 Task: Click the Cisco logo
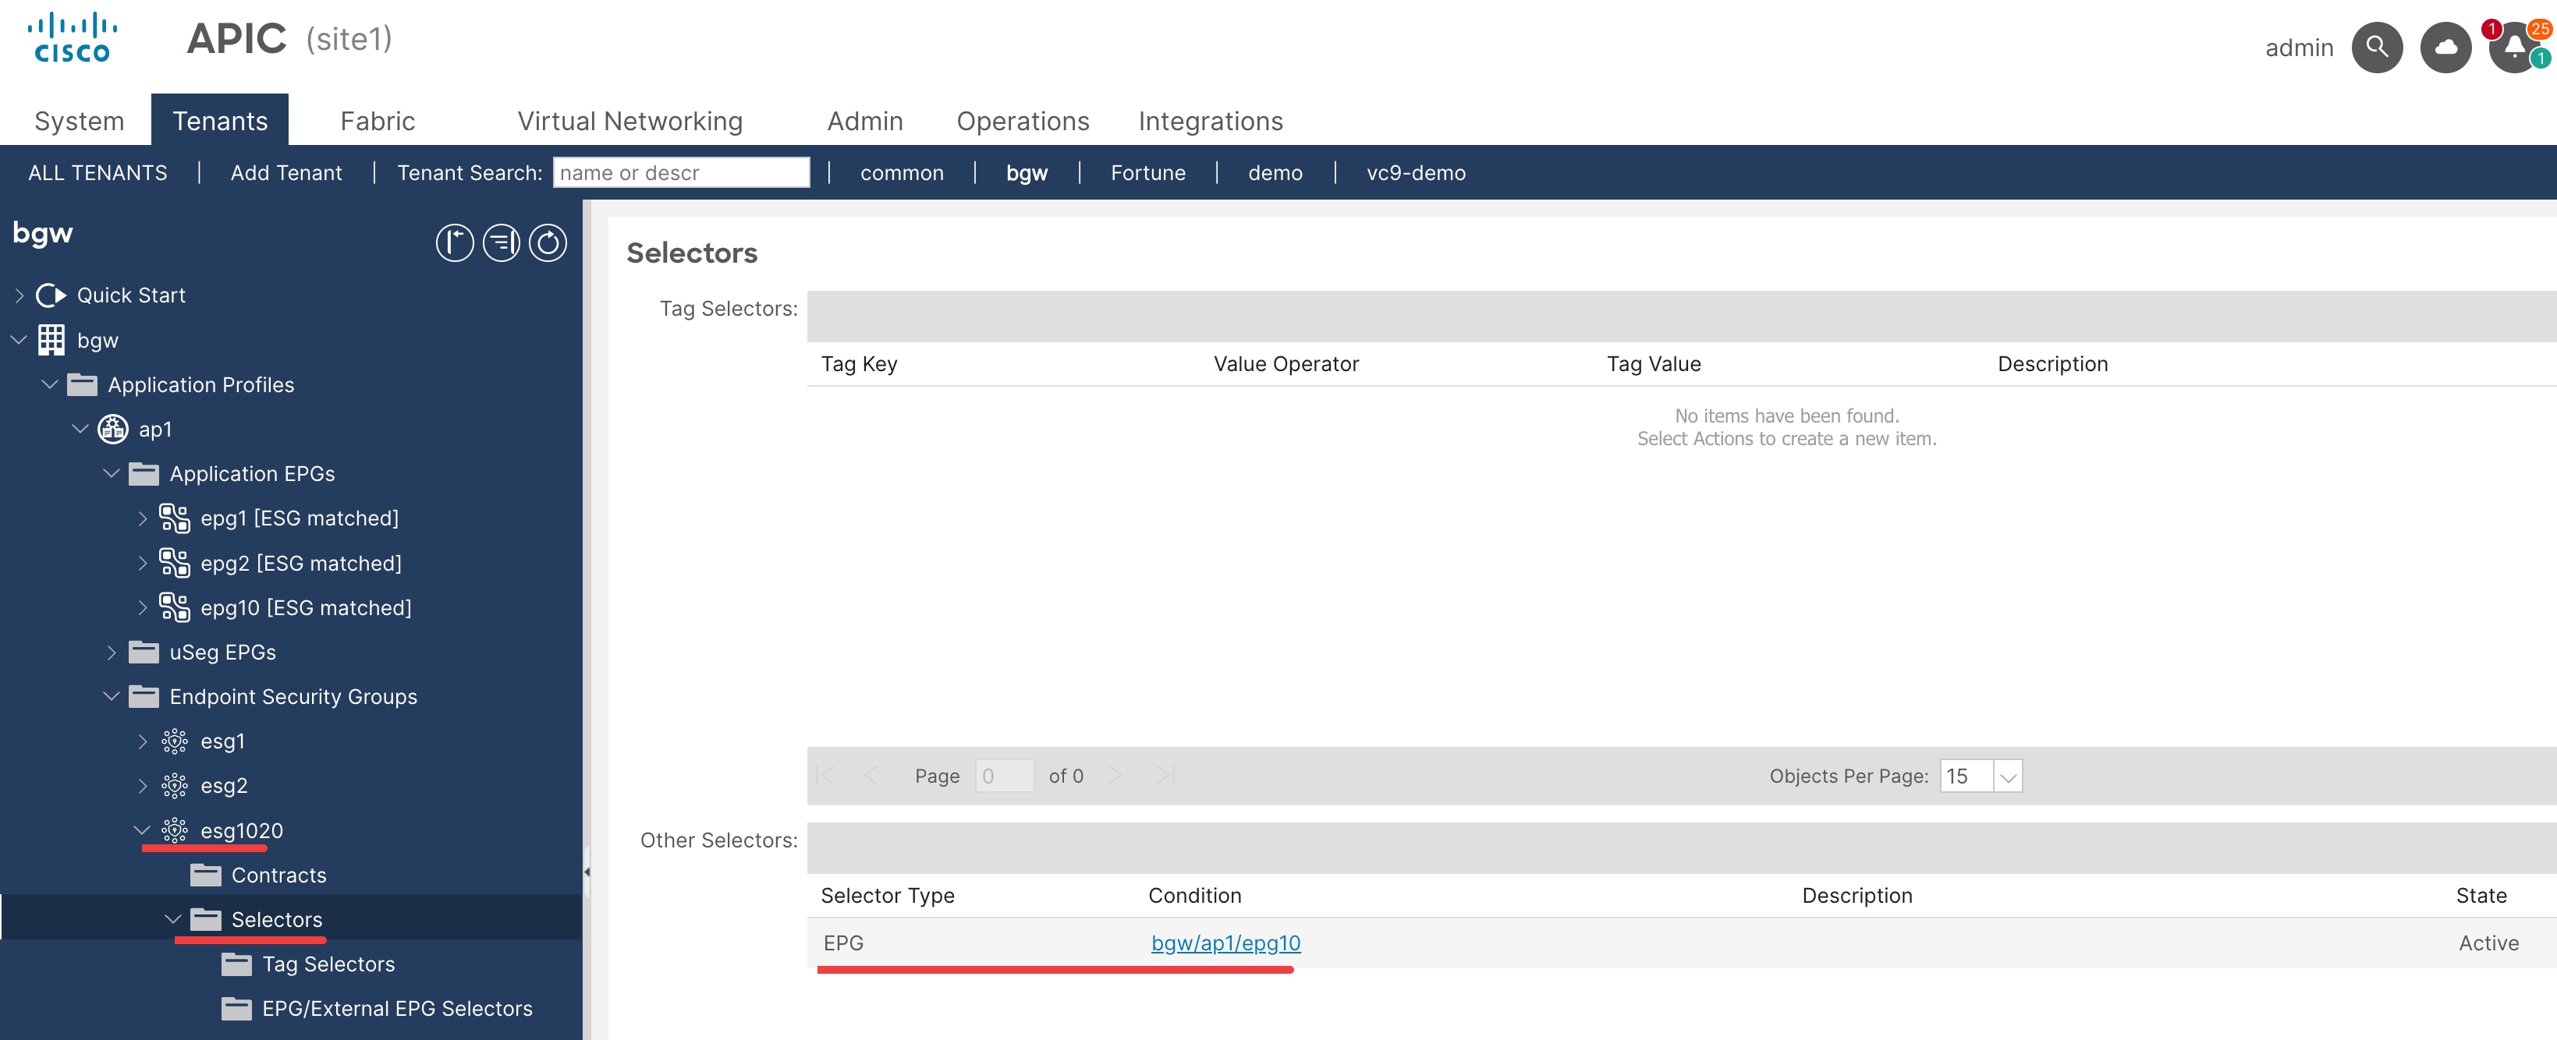[x=72, y=37]
